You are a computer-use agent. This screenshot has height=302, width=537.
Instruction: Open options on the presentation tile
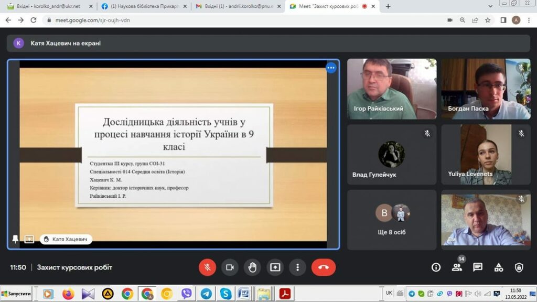[x=331, y=68]
